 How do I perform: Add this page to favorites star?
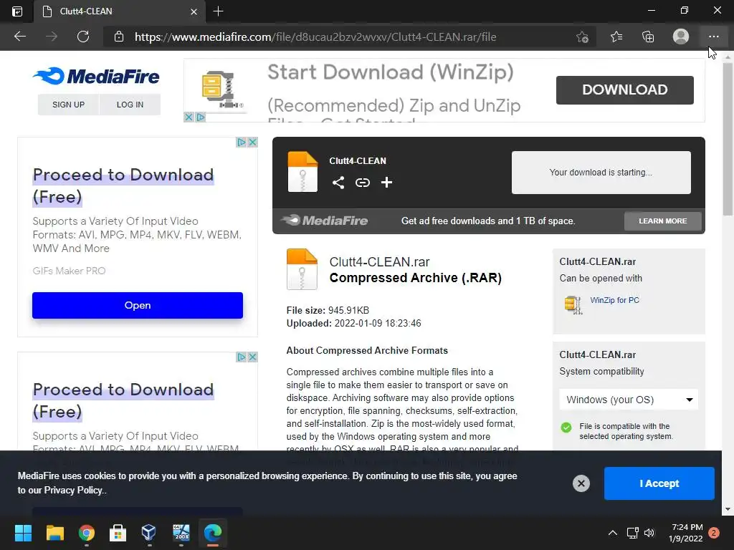pyautogui.click(x=582, y=37)
